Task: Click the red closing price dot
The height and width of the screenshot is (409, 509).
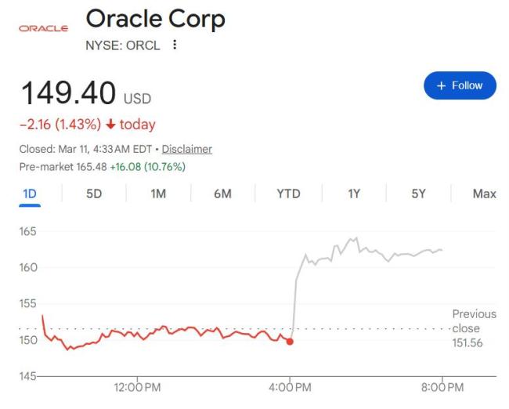Action: tap(290, 341)
